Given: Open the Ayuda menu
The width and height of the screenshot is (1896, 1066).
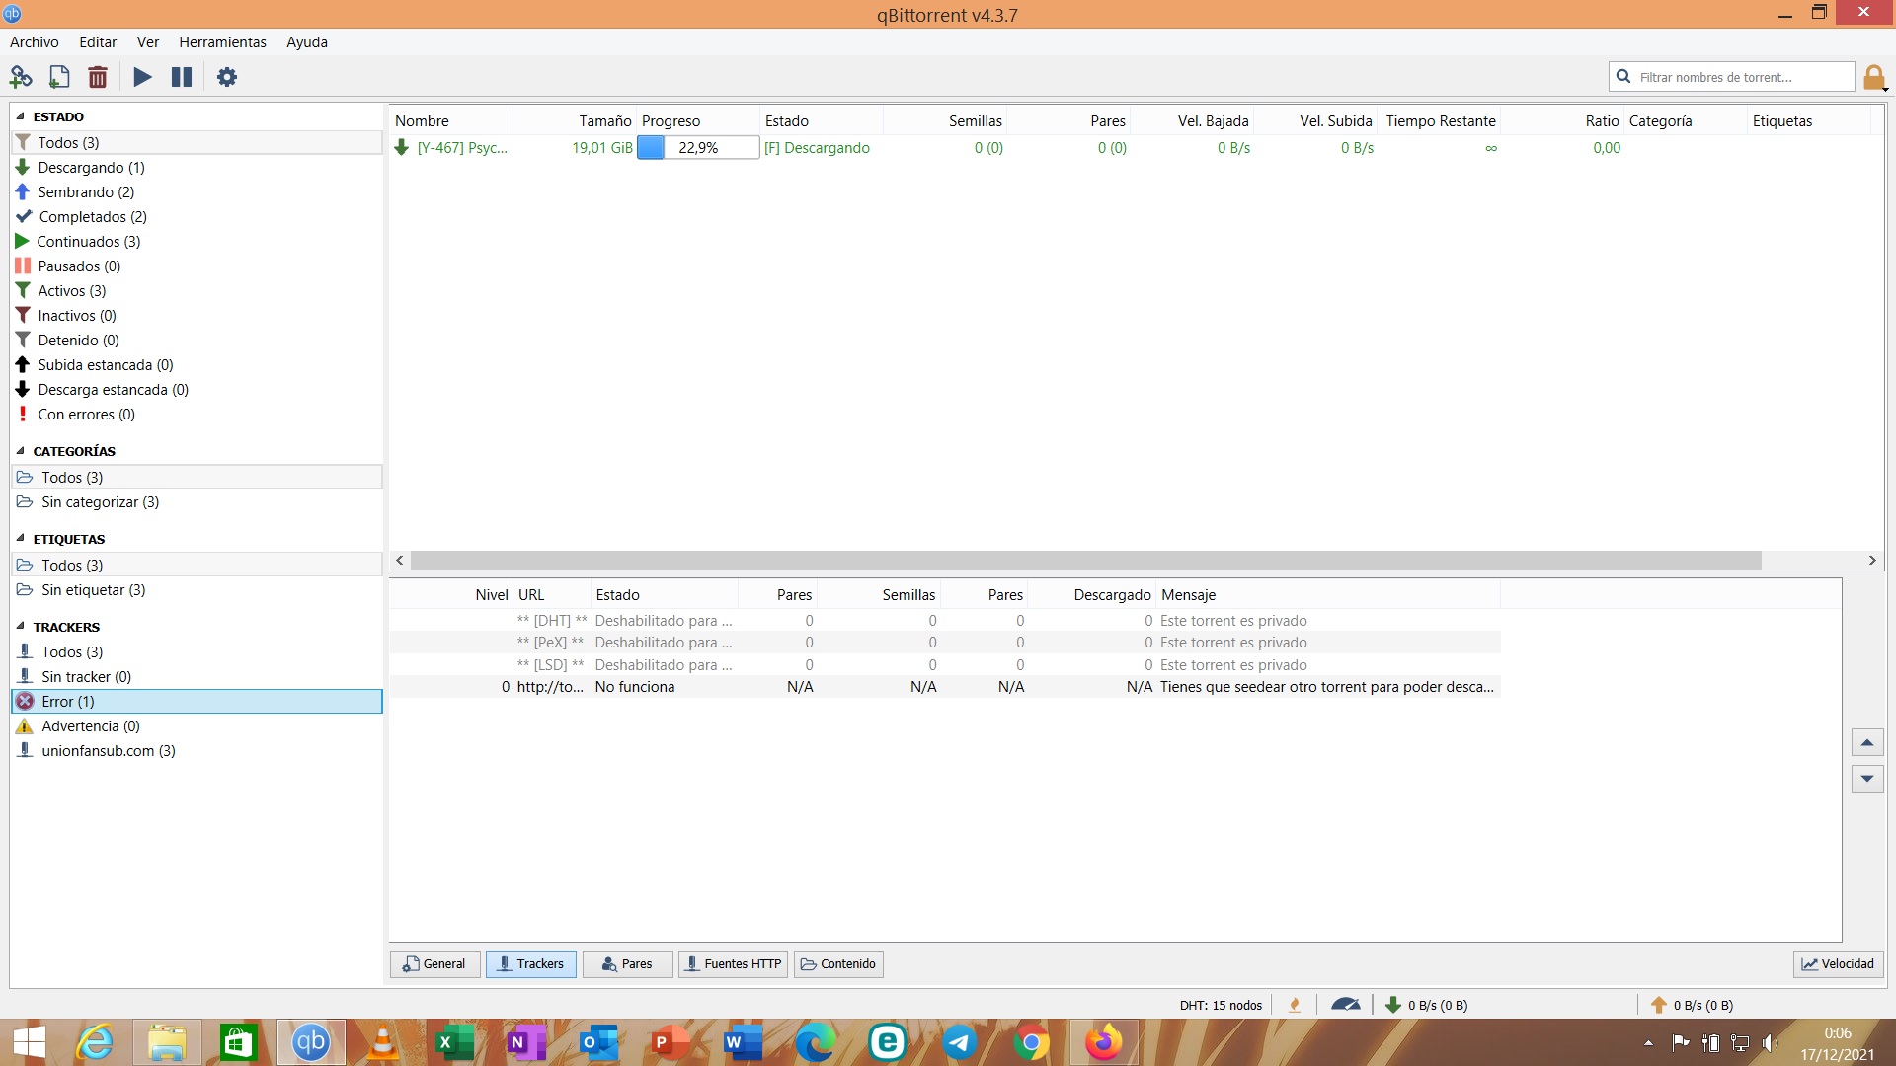Looking at the screenshot, I should coord(307,41).
